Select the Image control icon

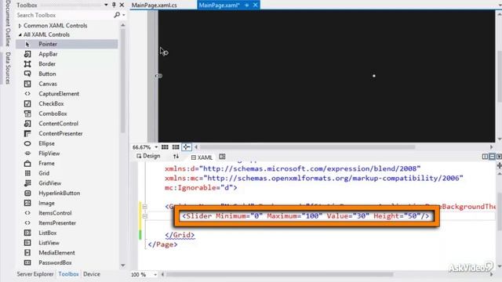click(27, 203)
